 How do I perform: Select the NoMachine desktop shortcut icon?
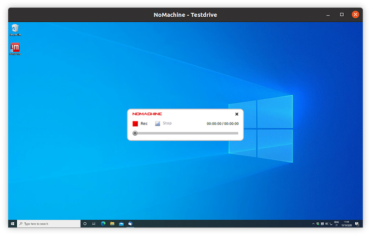[15, 49]
